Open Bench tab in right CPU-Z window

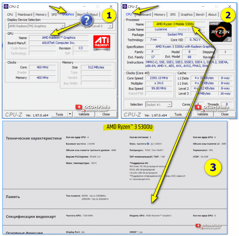click(x=200, y=14)
